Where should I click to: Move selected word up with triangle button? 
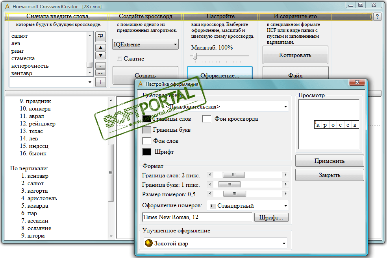100,48
